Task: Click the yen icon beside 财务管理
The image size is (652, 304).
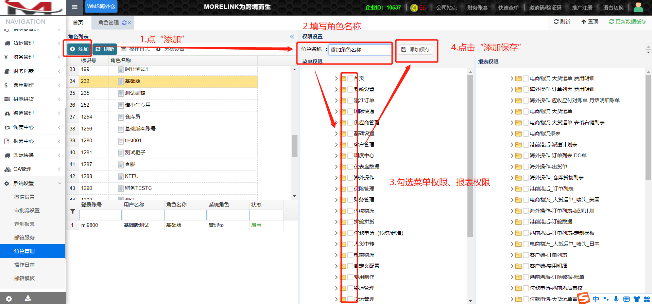Action: tap(6, 57)
